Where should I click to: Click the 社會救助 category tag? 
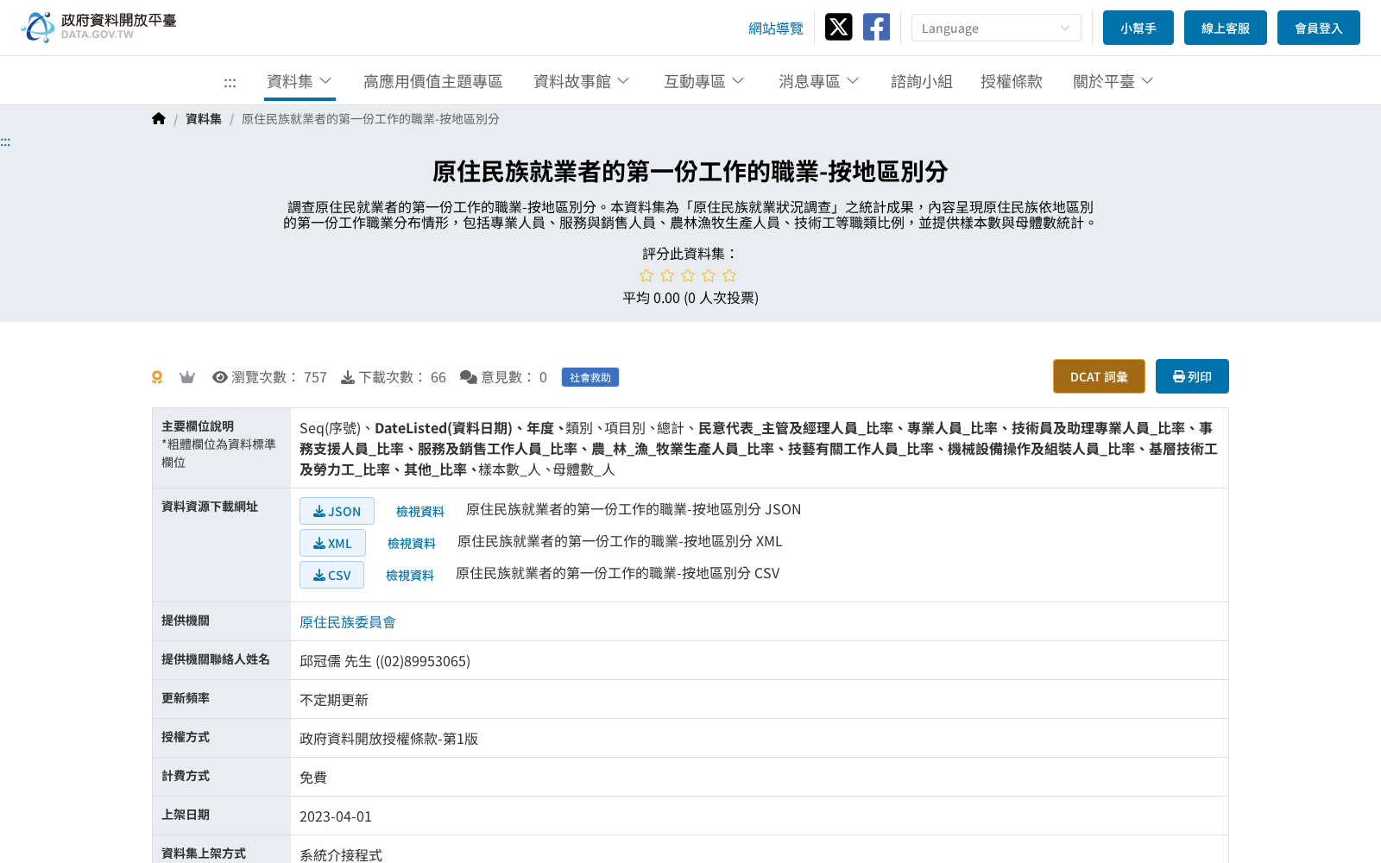pos(590,377)
